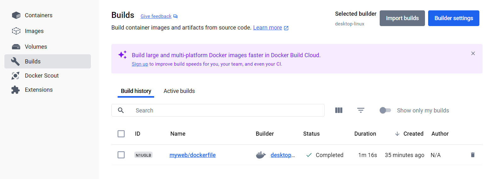
Task: Delete the myweb/dockerfile build with trash icon
Action: (472, 155)
